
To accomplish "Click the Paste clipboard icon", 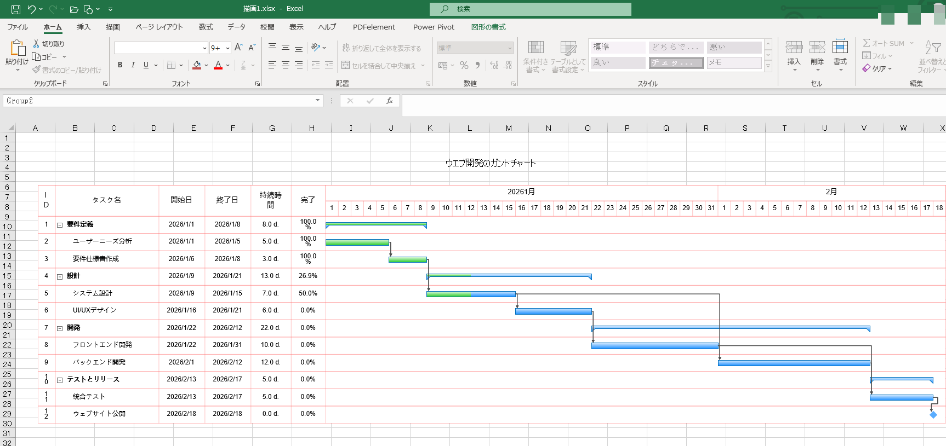I will click(17, 49).
